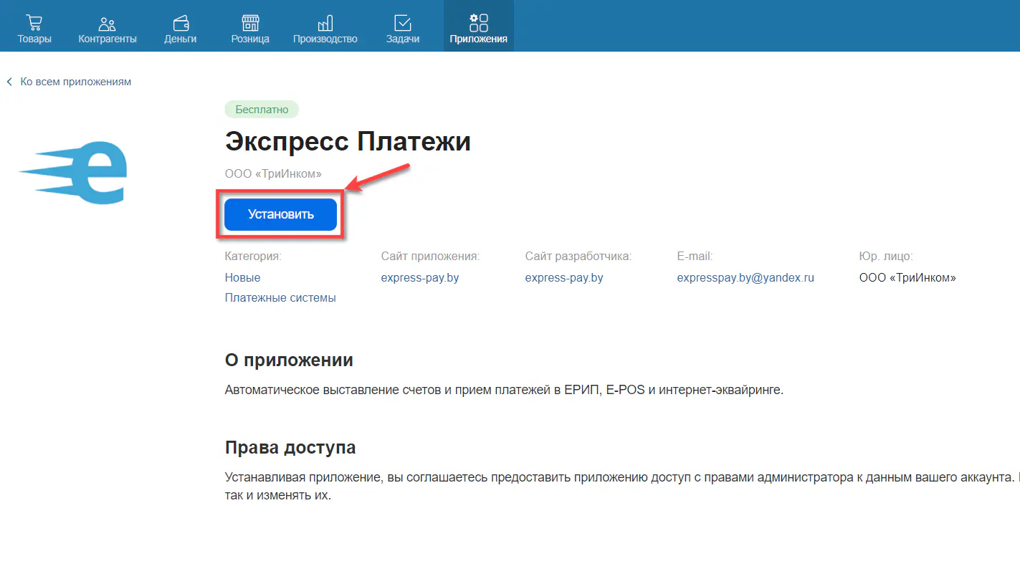Open the express-pay.by developer site link

click(x=563, y=277)
